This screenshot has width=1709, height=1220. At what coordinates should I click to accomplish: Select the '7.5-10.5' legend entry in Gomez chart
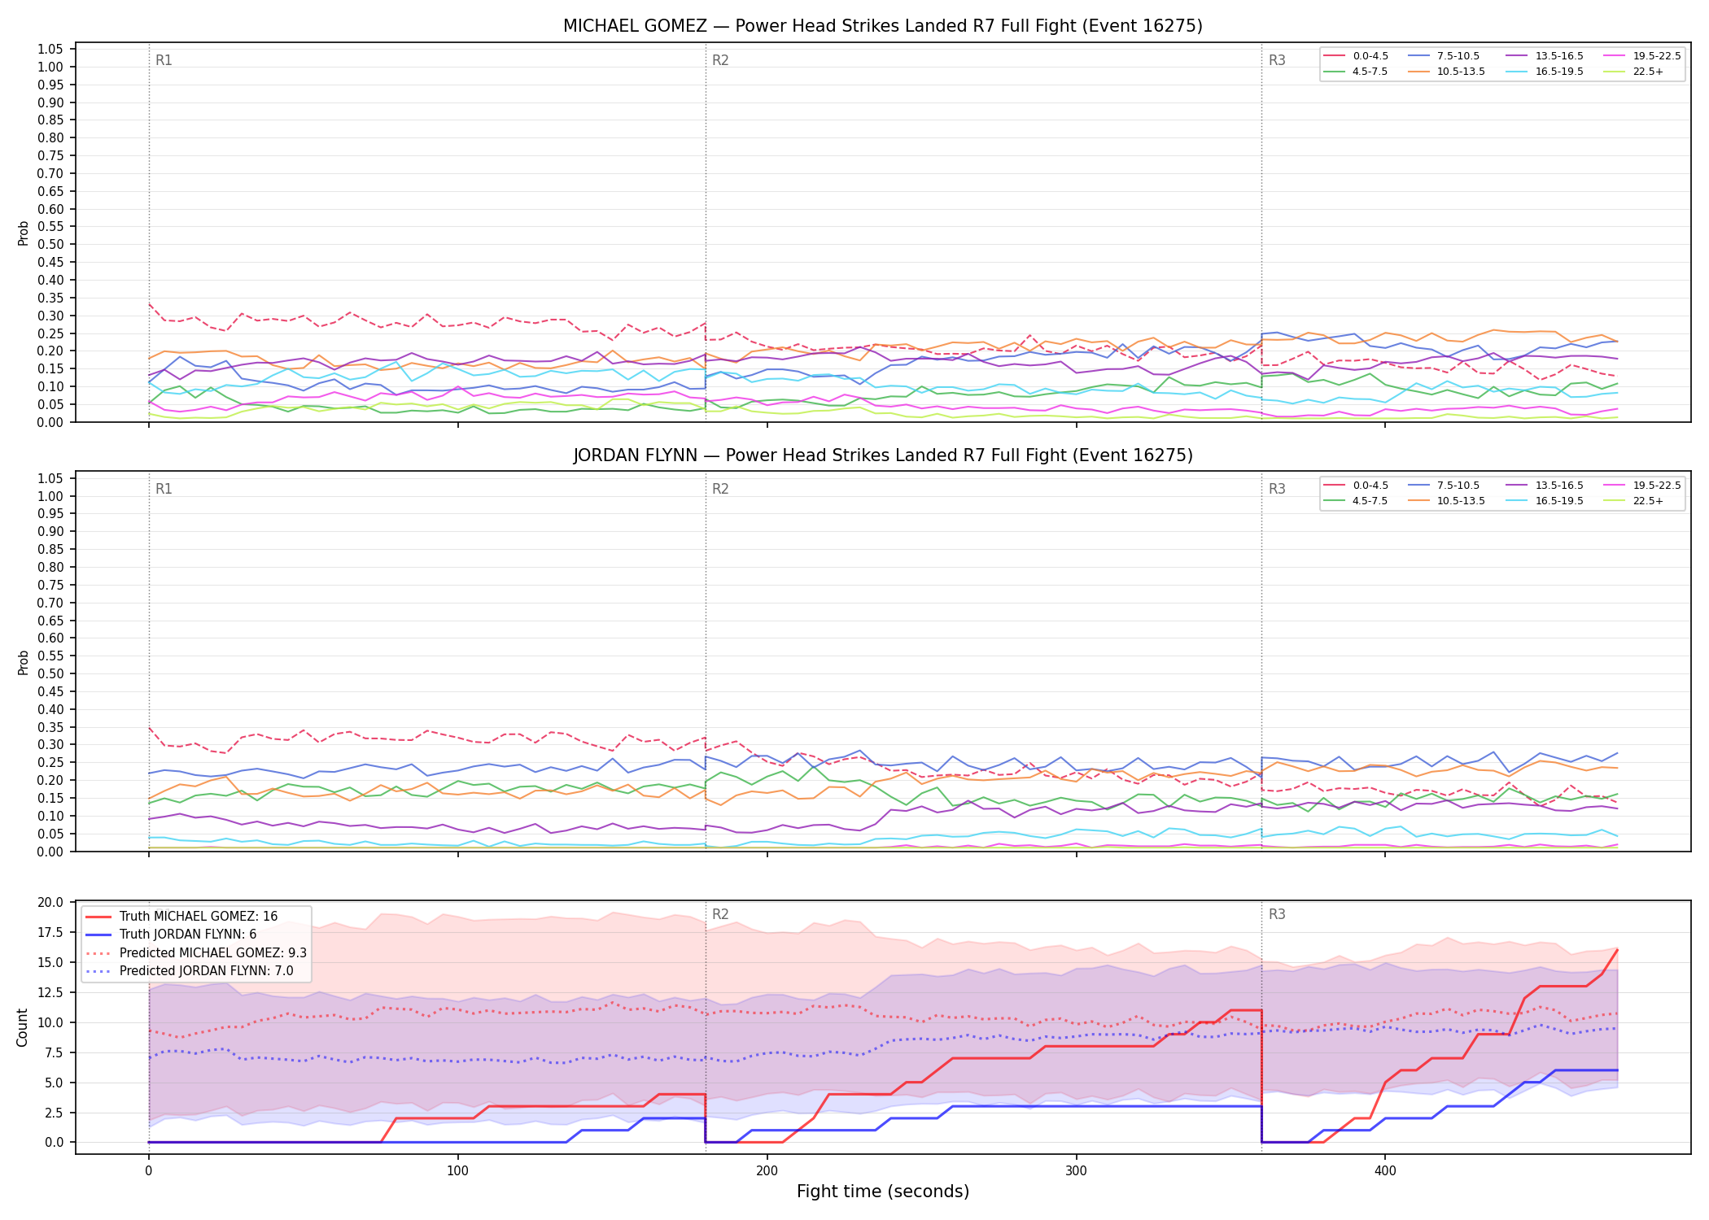[1442, 56]
